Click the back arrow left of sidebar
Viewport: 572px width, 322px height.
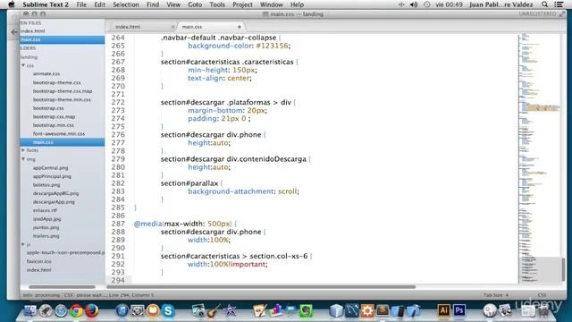coord(14,32)
